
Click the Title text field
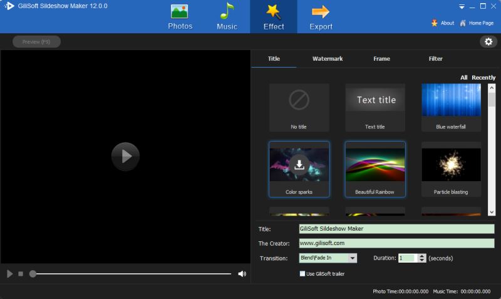click(396, 229)
